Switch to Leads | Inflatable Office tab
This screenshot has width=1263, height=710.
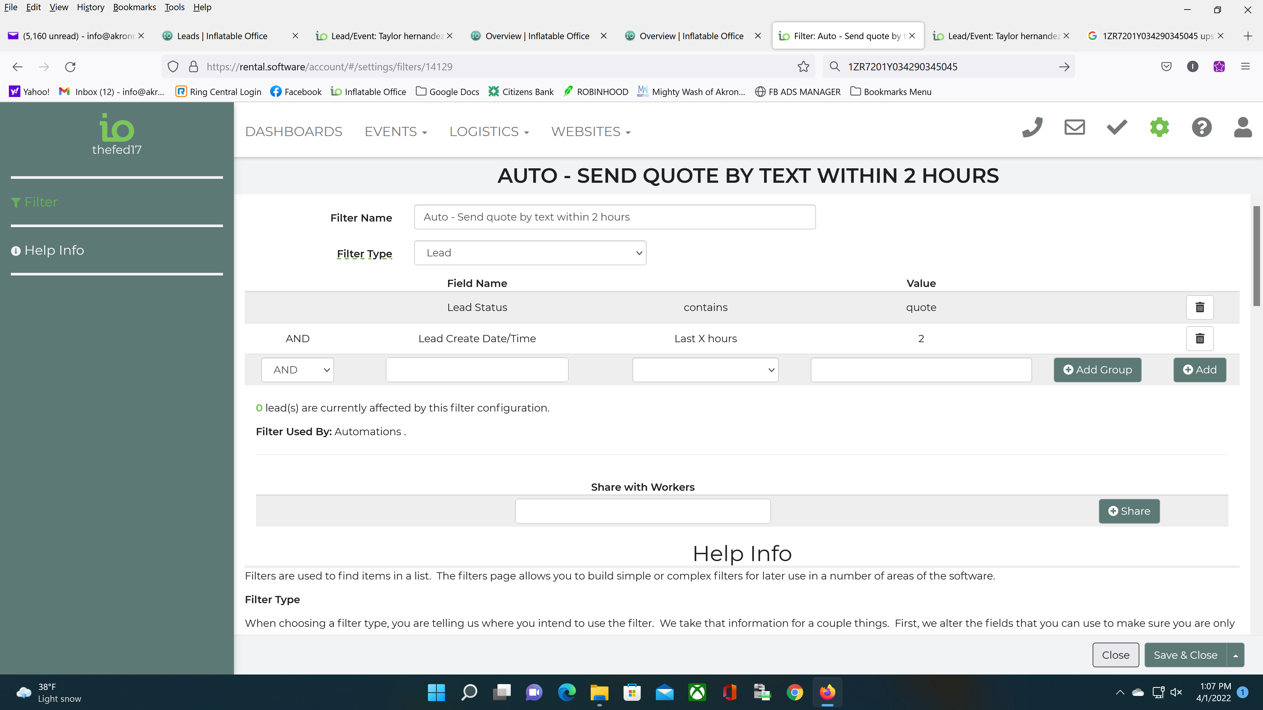click(x=222, y=36)
